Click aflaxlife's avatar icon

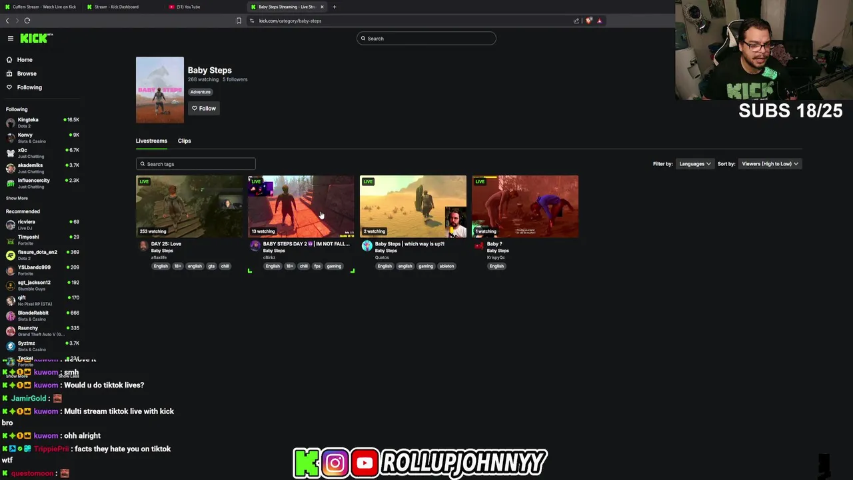coord(143,246)
